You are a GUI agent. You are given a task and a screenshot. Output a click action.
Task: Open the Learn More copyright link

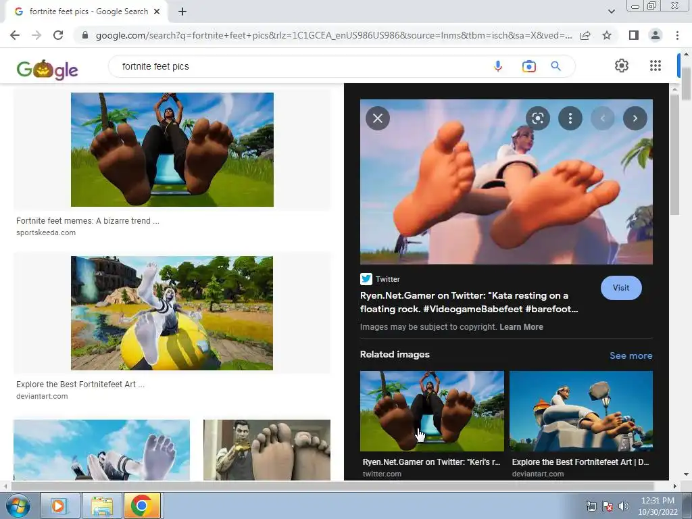[521, 327]
